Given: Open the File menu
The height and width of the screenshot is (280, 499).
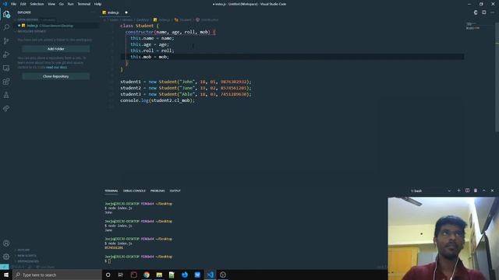Looking at the screenshot, I should [x=13, y=4].
